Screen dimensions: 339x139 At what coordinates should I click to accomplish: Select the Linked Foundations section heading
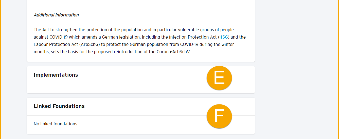59,106
